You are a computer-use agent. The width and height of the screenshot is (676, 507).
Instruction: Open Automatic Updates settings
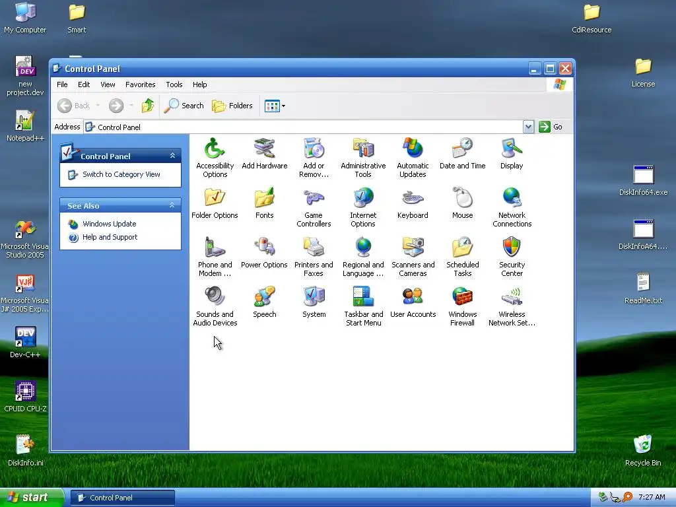(413, 157)
